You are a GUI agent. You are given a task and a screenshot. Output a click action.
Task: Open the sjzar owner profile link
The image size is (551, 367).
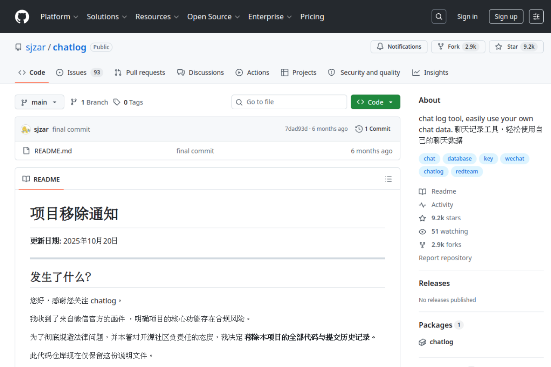36,47
